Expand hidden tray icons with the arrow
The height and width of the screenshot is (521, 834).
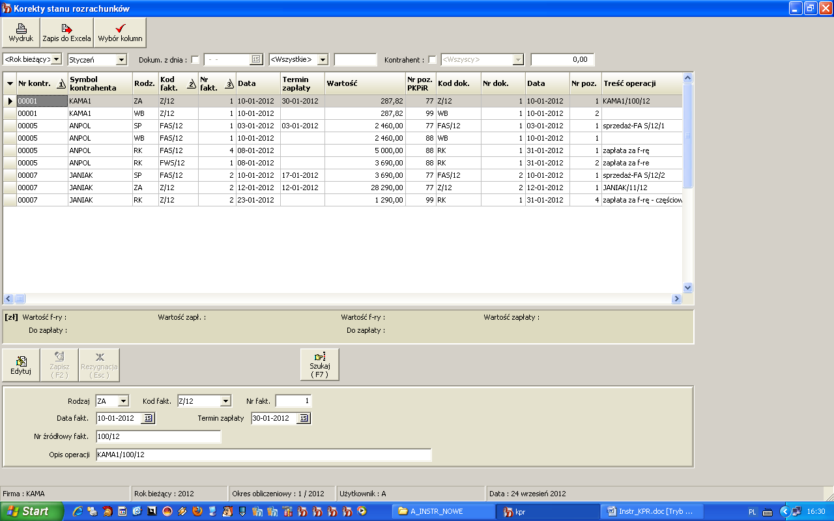point(784,512)
